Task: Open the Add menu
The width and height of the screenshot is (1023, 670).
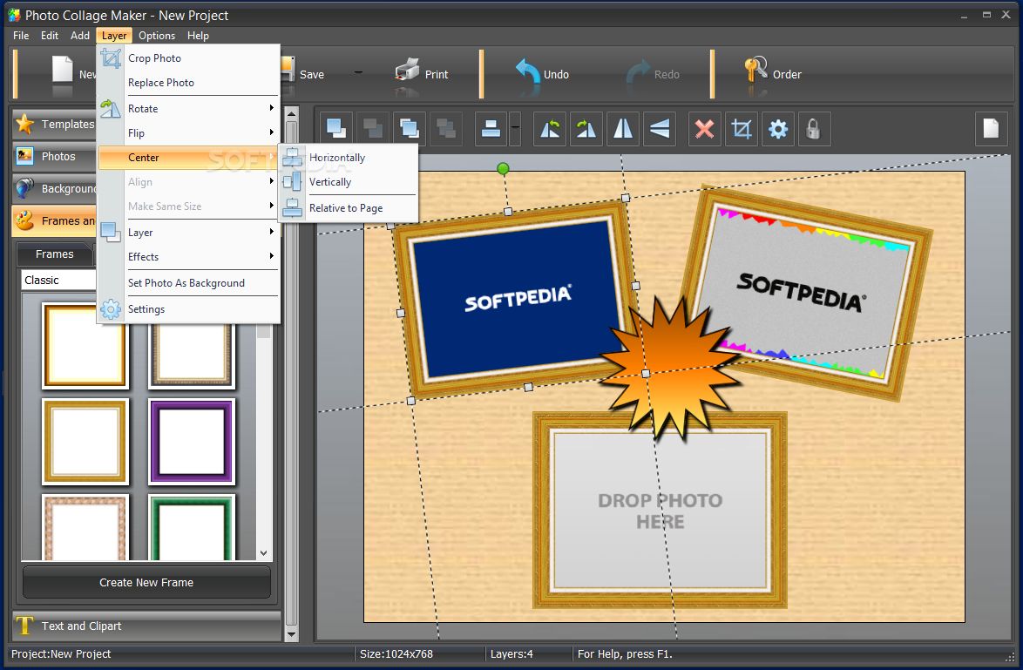Action: click(79, 35)
